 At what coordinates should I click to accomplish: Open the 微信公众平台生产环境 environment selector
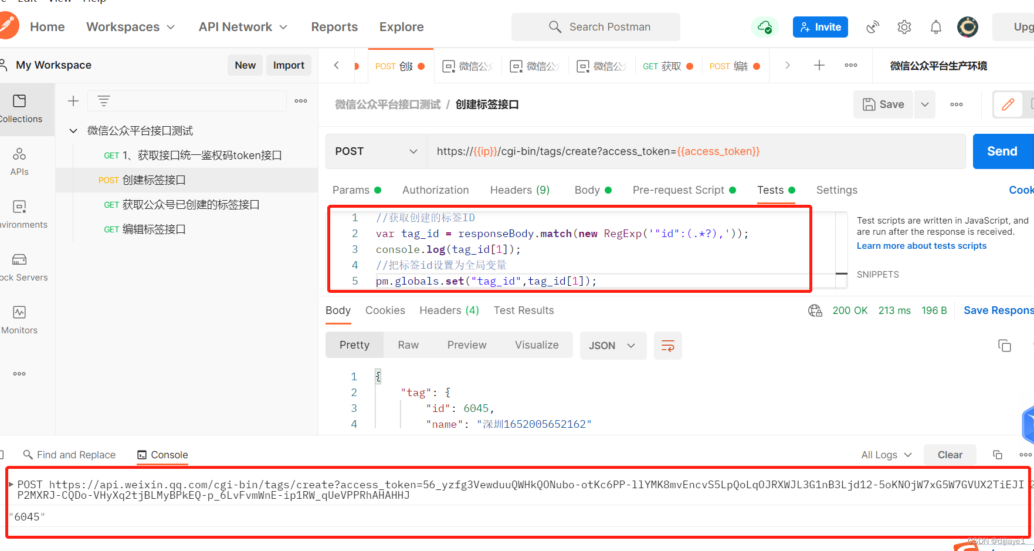click(x=938, y=66)
